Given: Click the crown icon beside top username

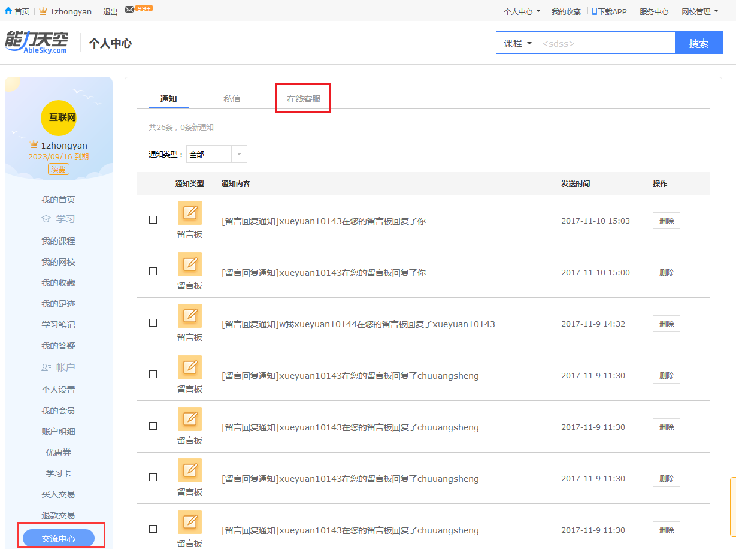Looking at the screenshot, I should click(43, 11).
